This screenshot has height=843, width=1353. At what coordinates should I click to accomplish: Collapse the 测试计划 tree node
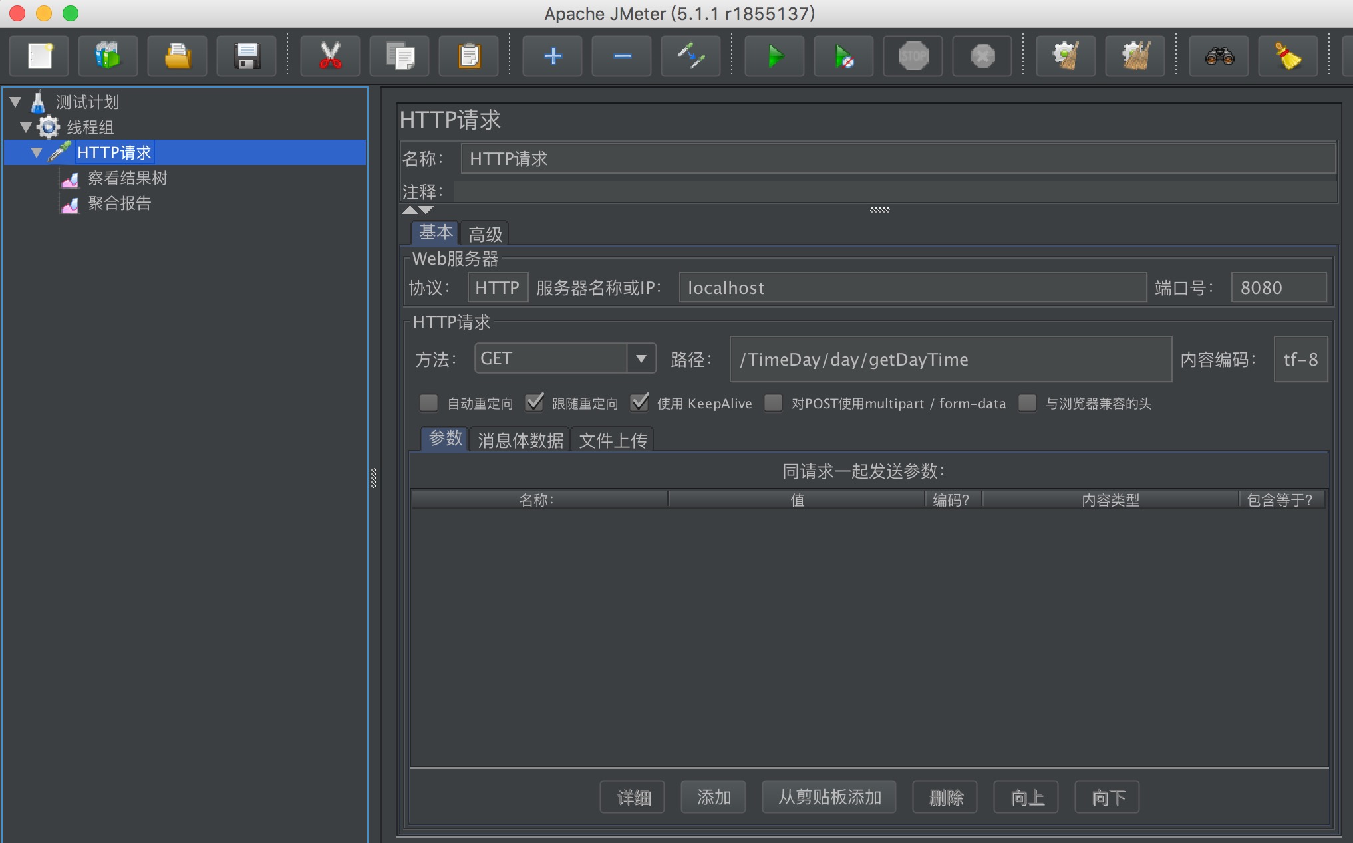[15, 102]
